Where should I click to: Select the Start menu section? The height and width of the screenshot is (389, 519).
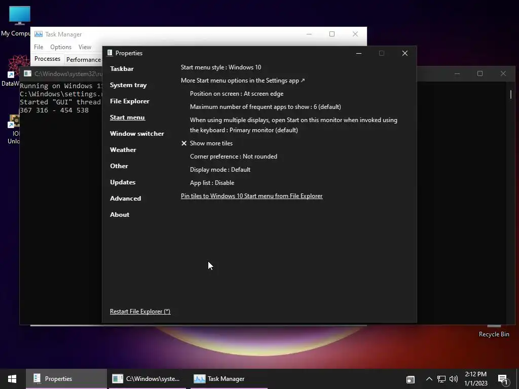(x=127, y=118)
